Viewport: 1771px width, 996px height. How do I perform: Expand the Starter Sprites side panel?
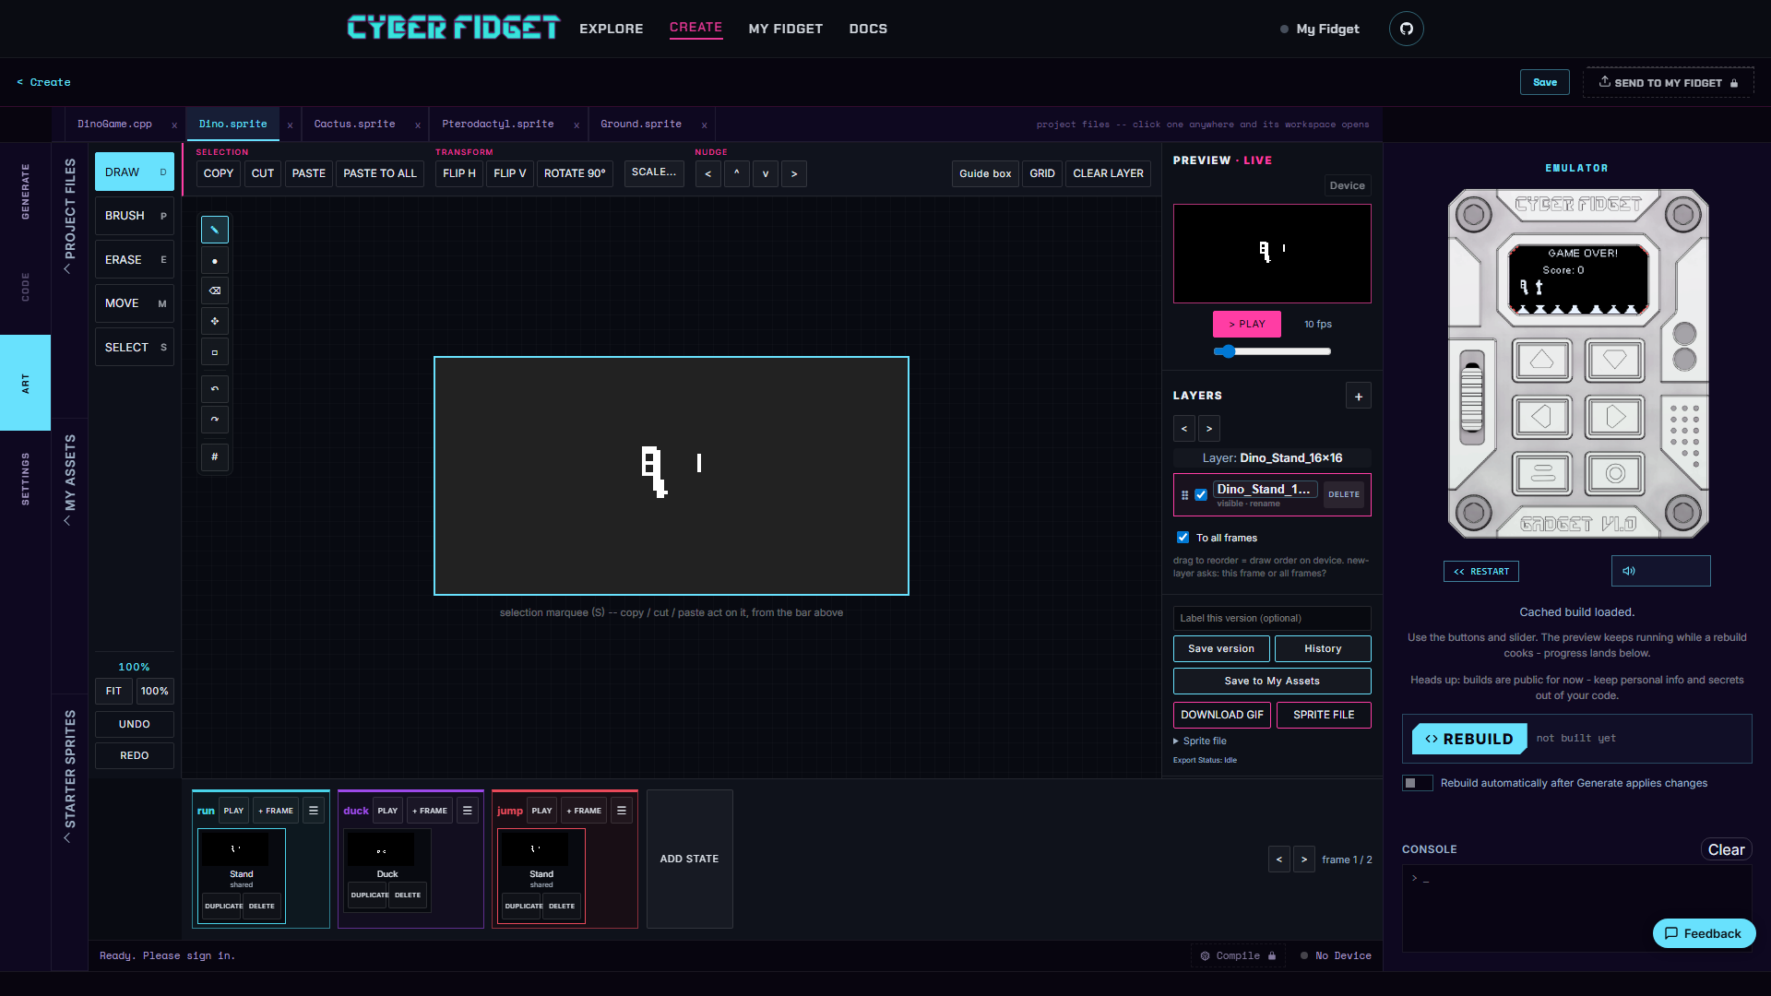coord(69,776)
